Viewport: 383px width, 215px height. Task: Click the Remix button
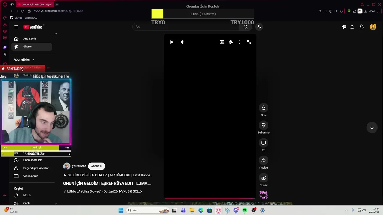tap(263, 178)
